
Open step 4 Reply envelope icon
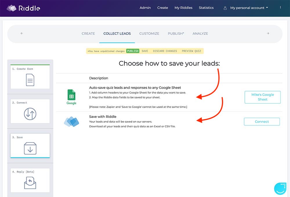(x=30, y=183)
